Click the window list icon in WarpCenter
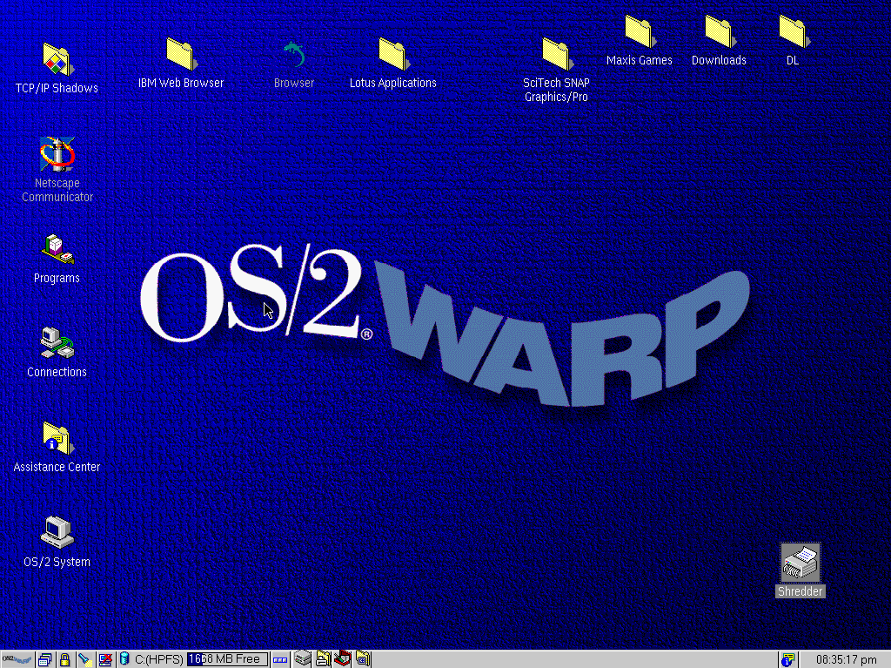Image resolution: width=891 pixels, height=668 pixels. [45, 659]
